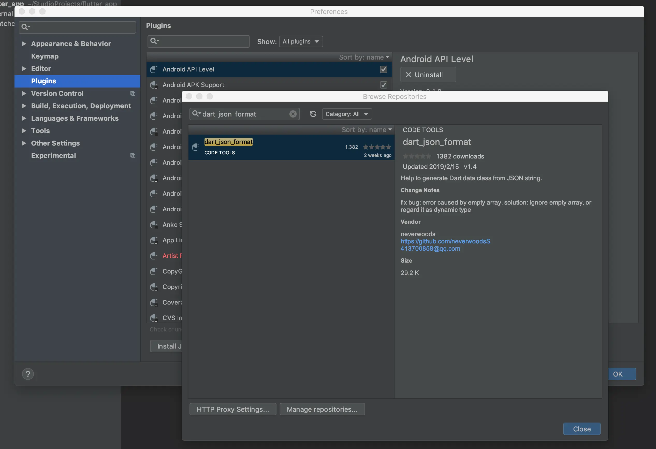The image size is (656, 449).
Task: Clear the dart_json_format search text
Action: 293,114
